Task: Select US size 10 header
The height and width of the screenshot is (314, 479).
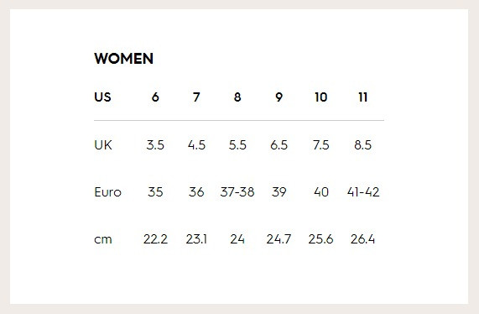Action: 321,97
